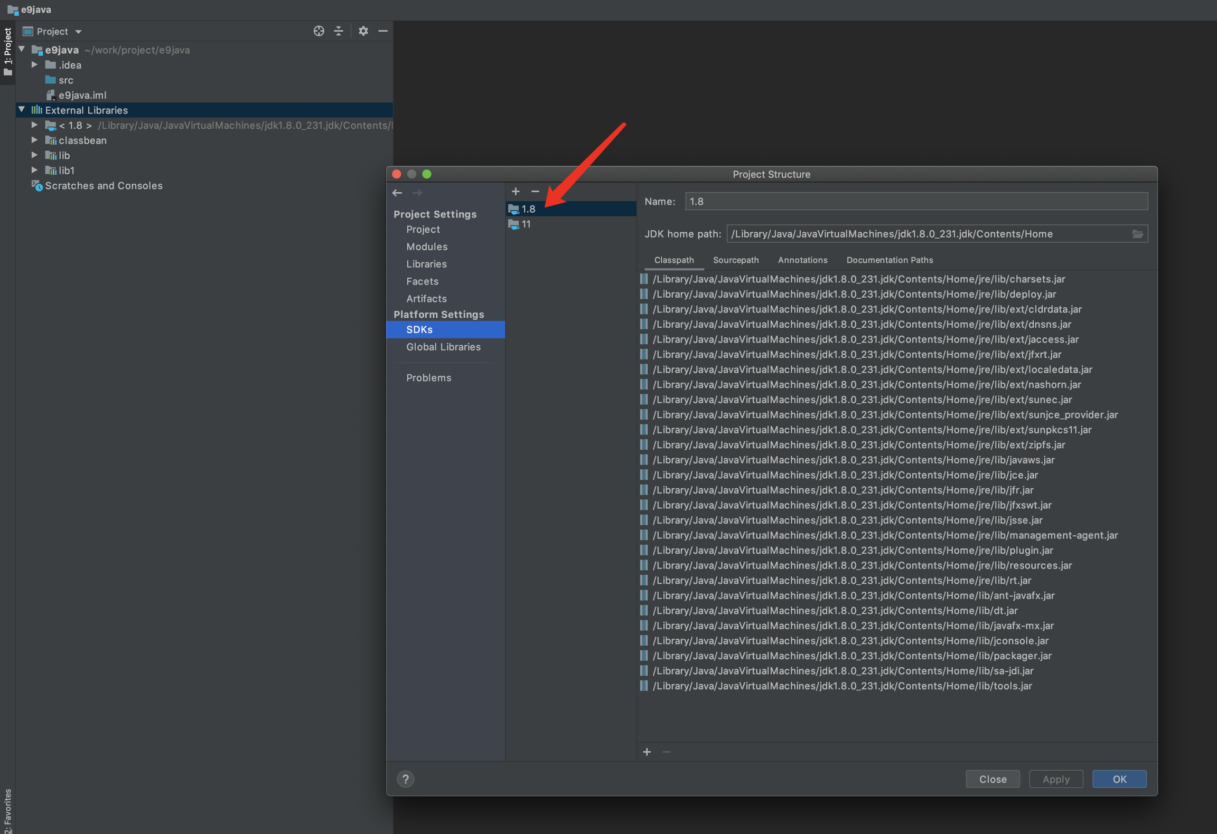This screenshot has width=1217, height=834.
Task: Click the SDK Name input field
Action: click(916, 201)
